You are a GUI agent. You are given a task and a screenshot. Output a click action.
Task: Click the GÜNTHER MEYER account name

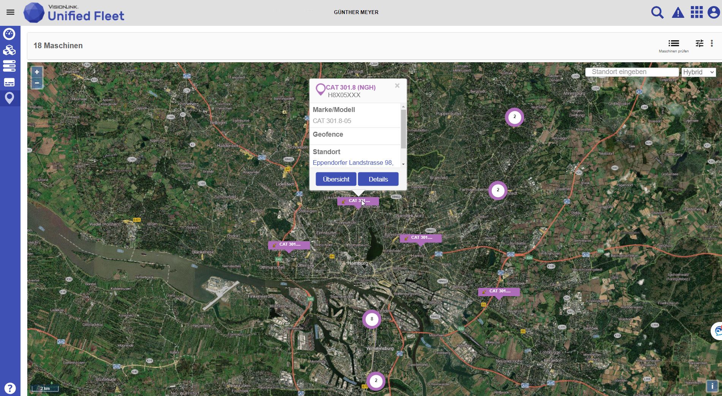coord(356,12)
